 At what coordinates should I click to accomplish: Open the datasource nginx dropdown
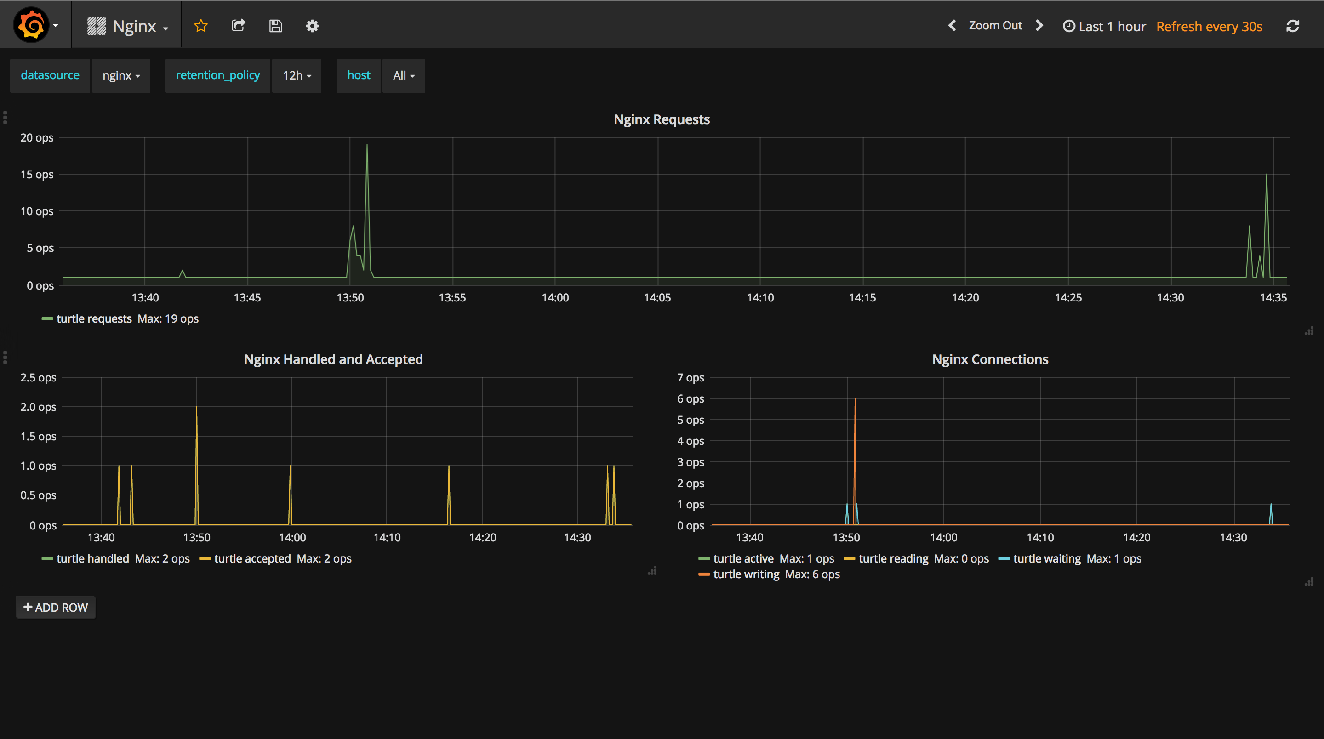(121, 75)
